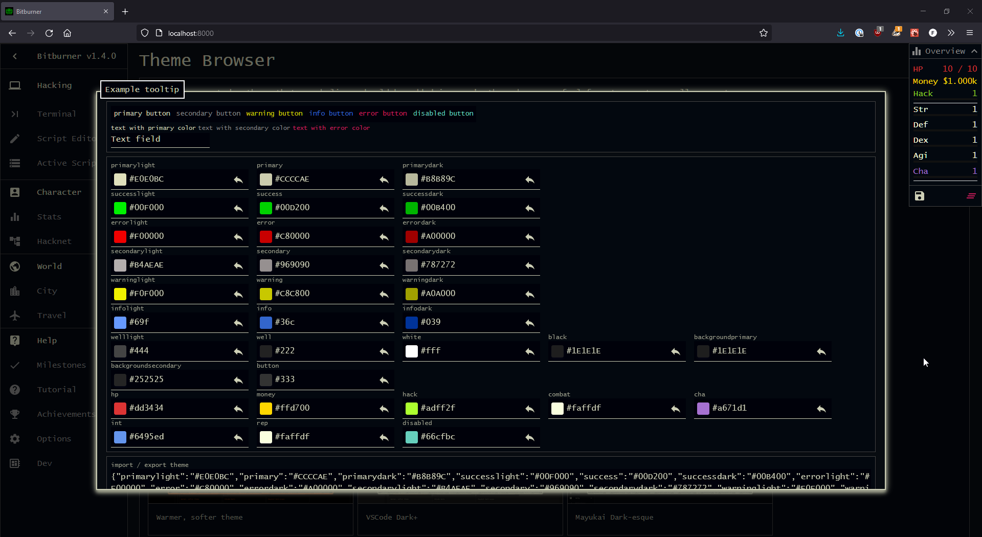Screen dimensions: 982x537
Task: Open the Hacking section in the sidebar
Action: click(x=54, y=85)
